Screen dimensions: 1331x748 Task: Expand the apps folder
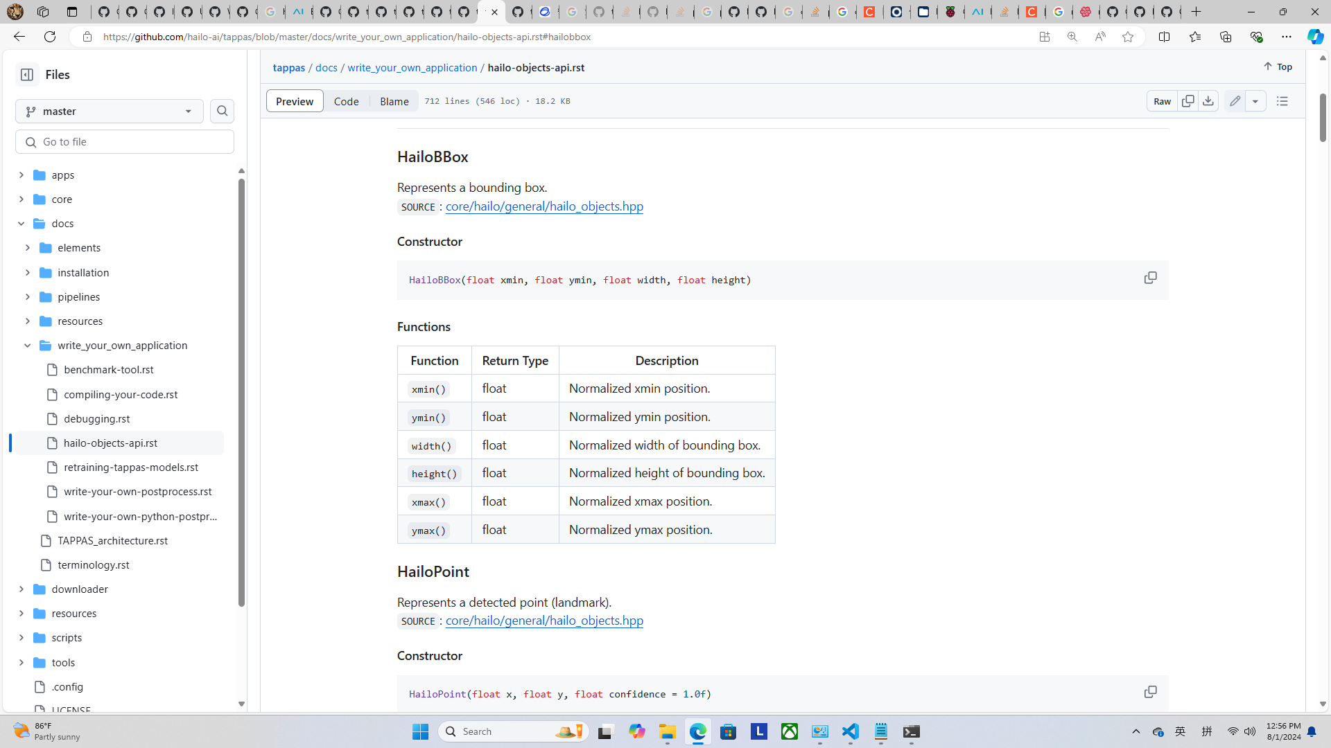(x=21, y=175)
